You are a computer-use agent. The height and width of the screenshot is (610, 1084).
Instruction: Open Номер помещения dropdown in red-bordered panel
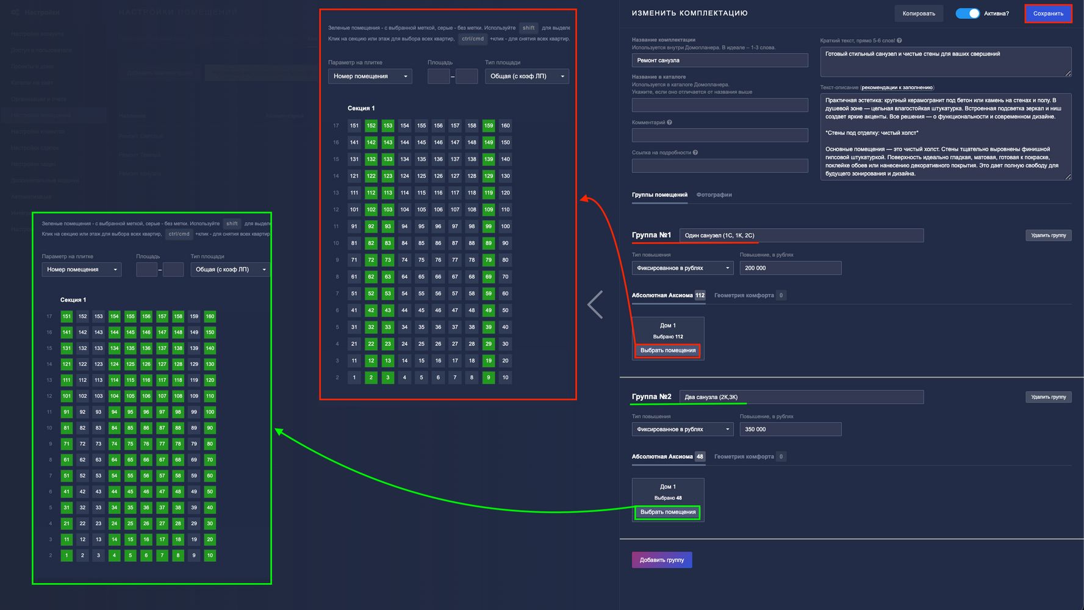click(x=370, y=76)
